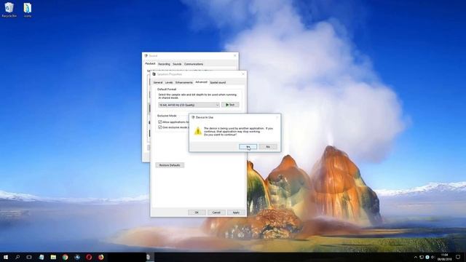The image size is (466, 262).
Task: Switch to Recording tab in Sound window
Action: pos(164,64)
